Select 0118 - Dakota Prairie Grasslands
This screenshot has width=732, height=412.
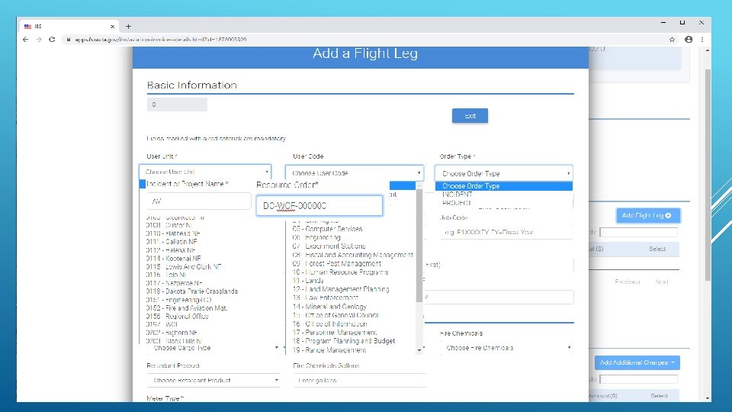[192, 291]
